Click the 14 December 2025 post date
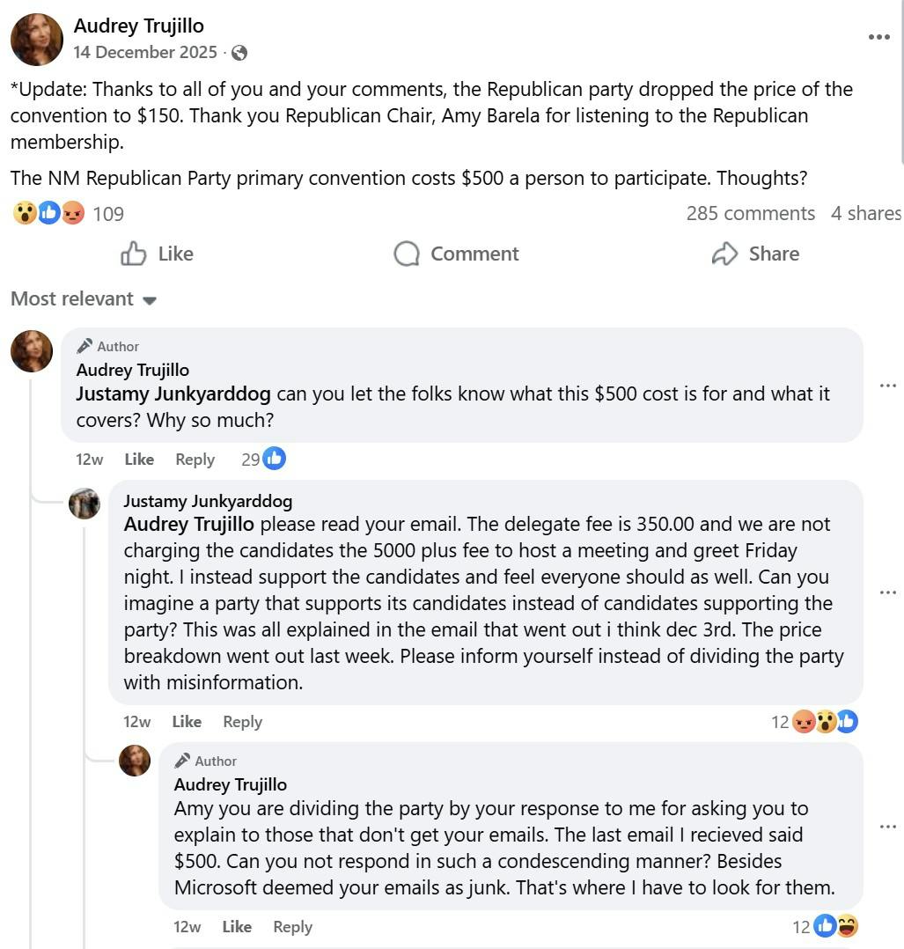 [145, 53]
